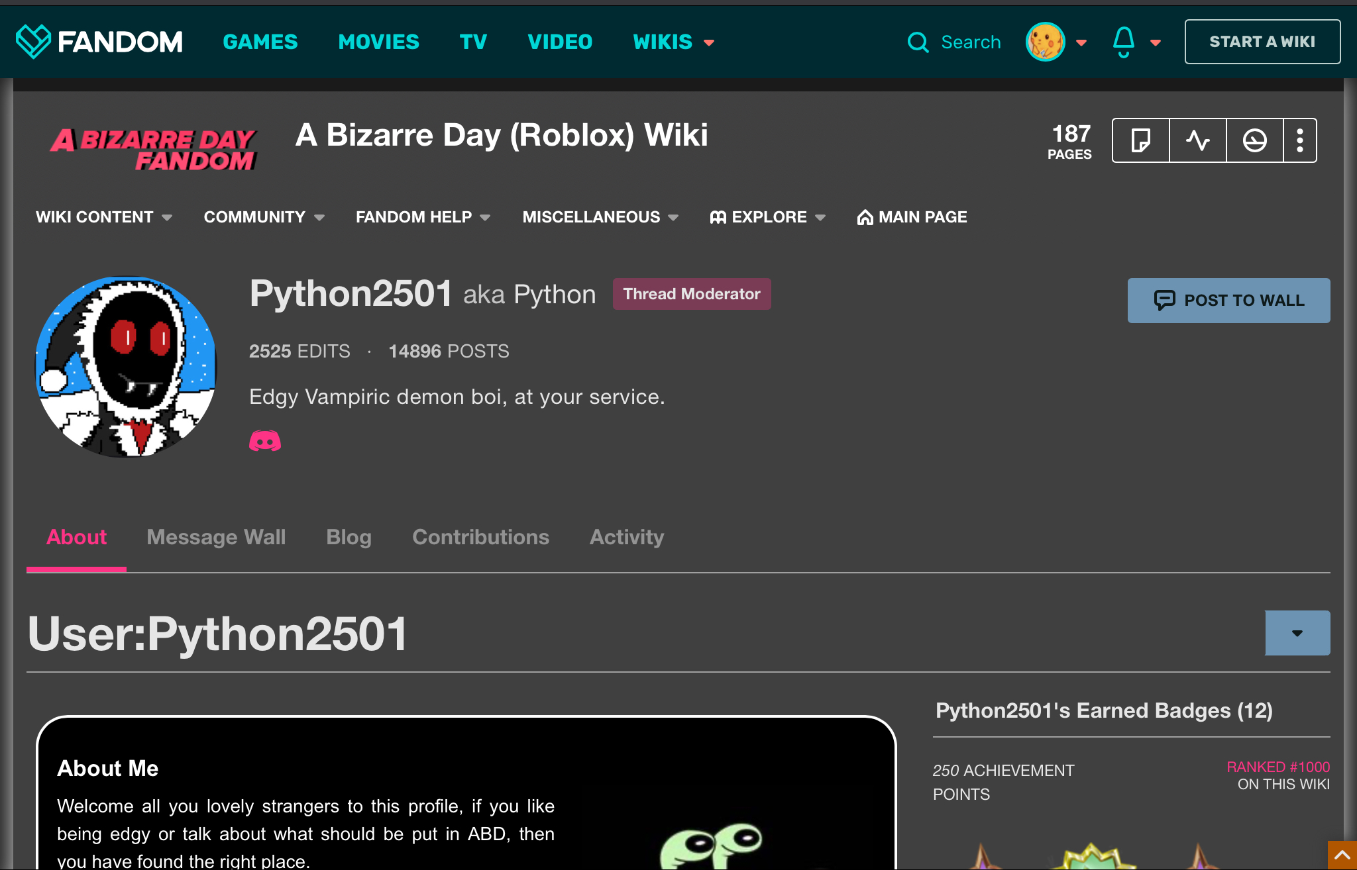Switch to the Activity tab
1357x870 pixels.
(627, 537)
